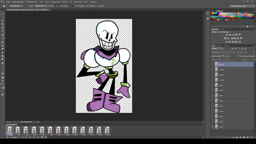Image resolution: width=256 pixels, height=144 pixels.
Task: Toggle the contiguous pixels checkbox
Action: (x=87, y=6)
